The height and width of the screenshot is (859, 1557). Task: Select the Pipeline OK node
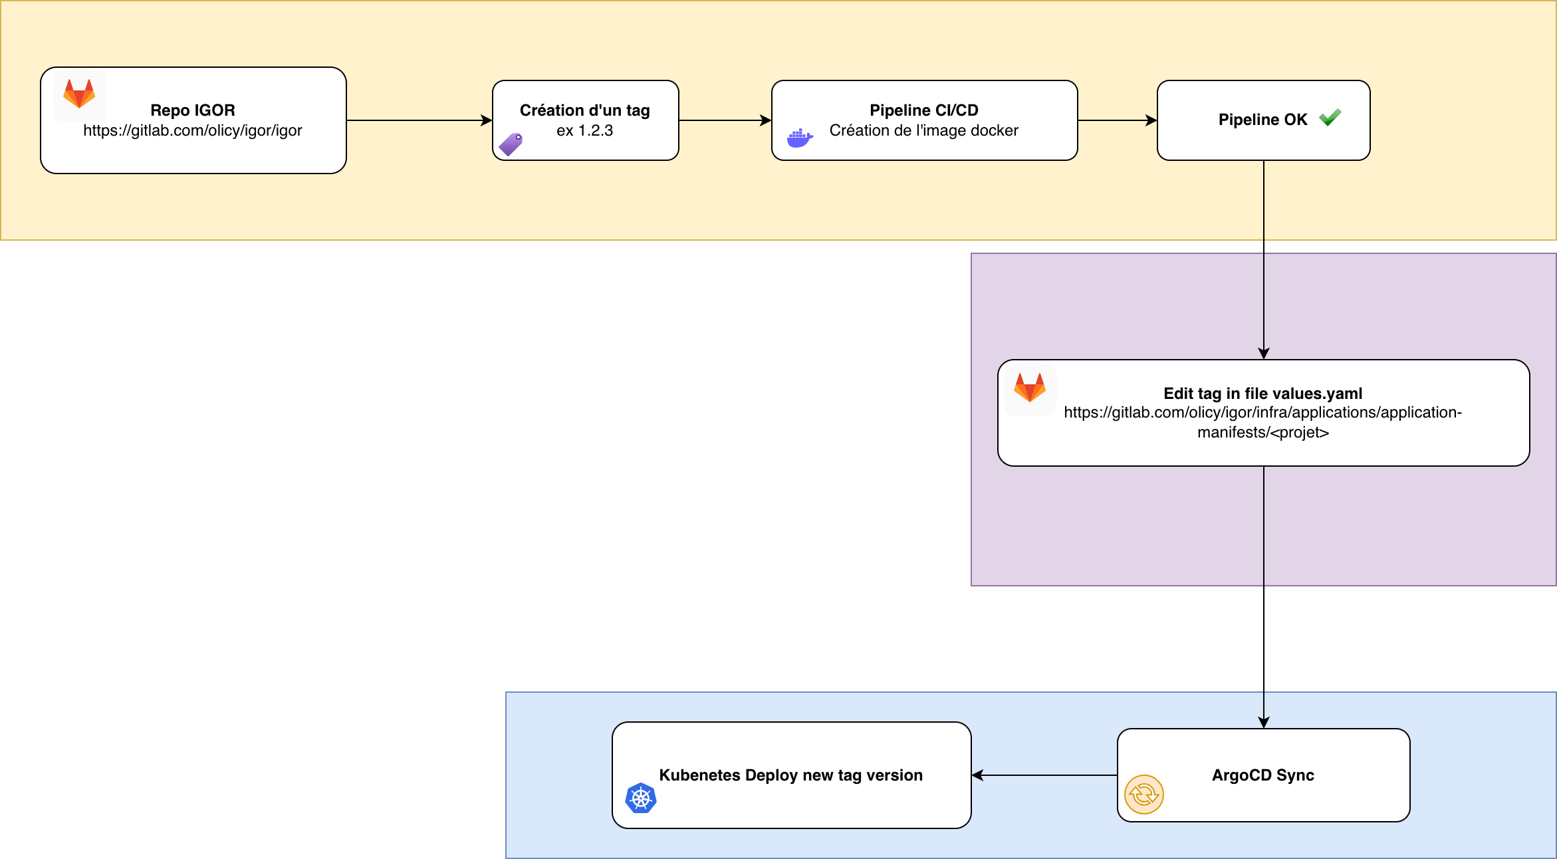tap(1262, 120)
